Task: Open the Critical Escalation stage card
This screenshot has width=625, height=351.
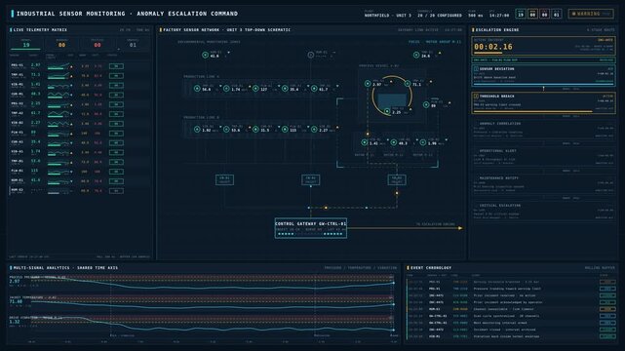Action: [x=543, y=212]
